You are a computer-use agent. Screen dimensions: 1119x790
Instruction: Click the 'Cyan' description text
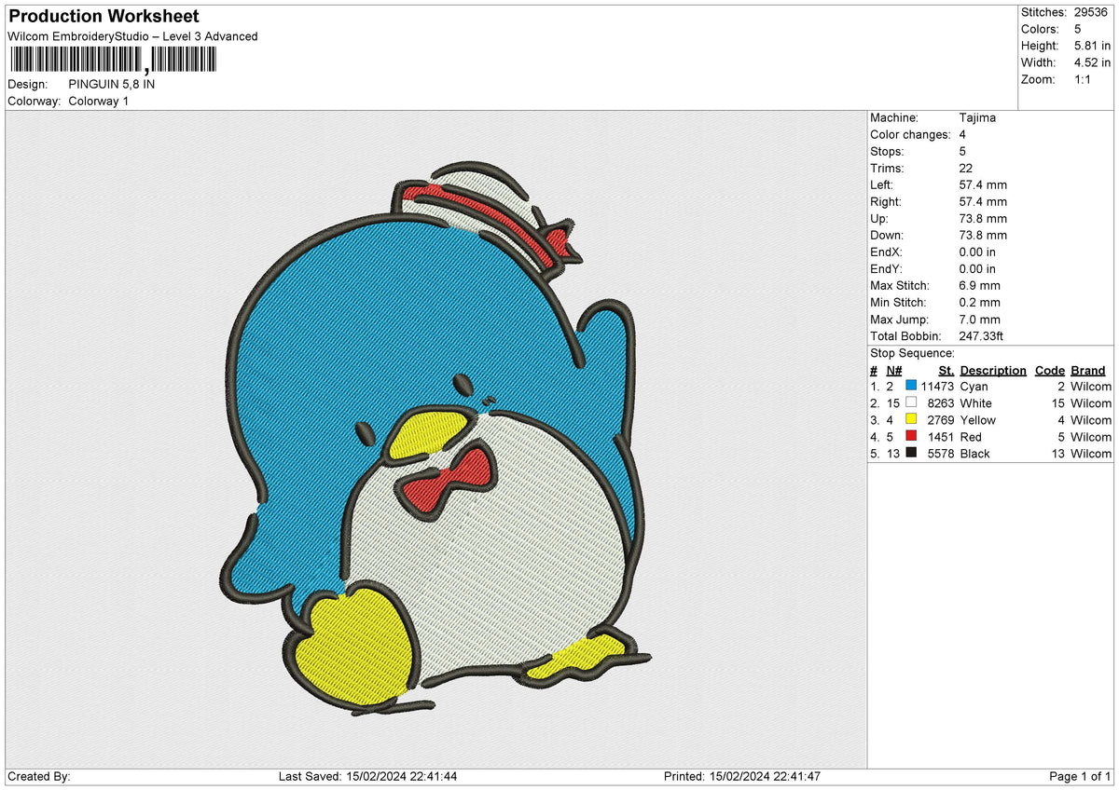pyautogui.click(x=974, y=386)
